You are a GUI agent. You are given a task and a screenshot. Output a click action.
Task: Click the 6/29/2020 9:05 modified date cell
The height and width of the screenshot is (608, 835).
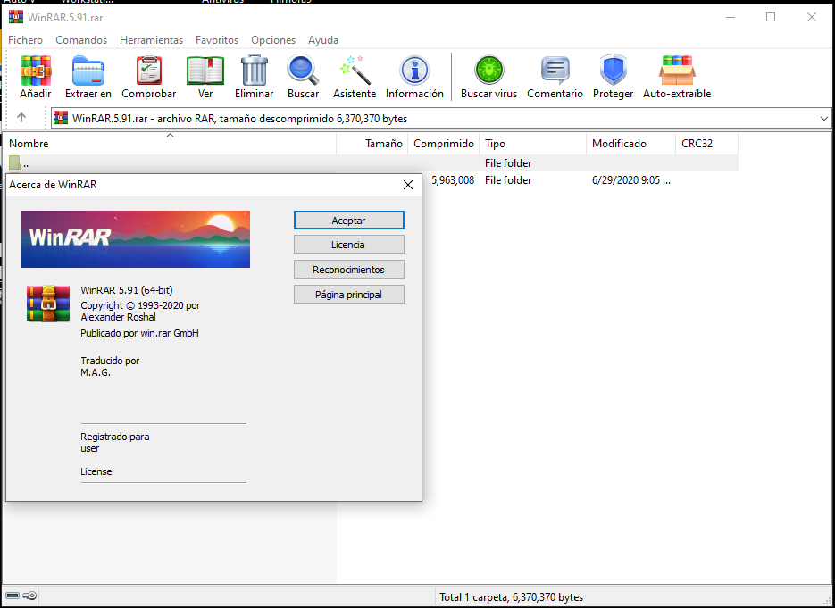point(631,180)
